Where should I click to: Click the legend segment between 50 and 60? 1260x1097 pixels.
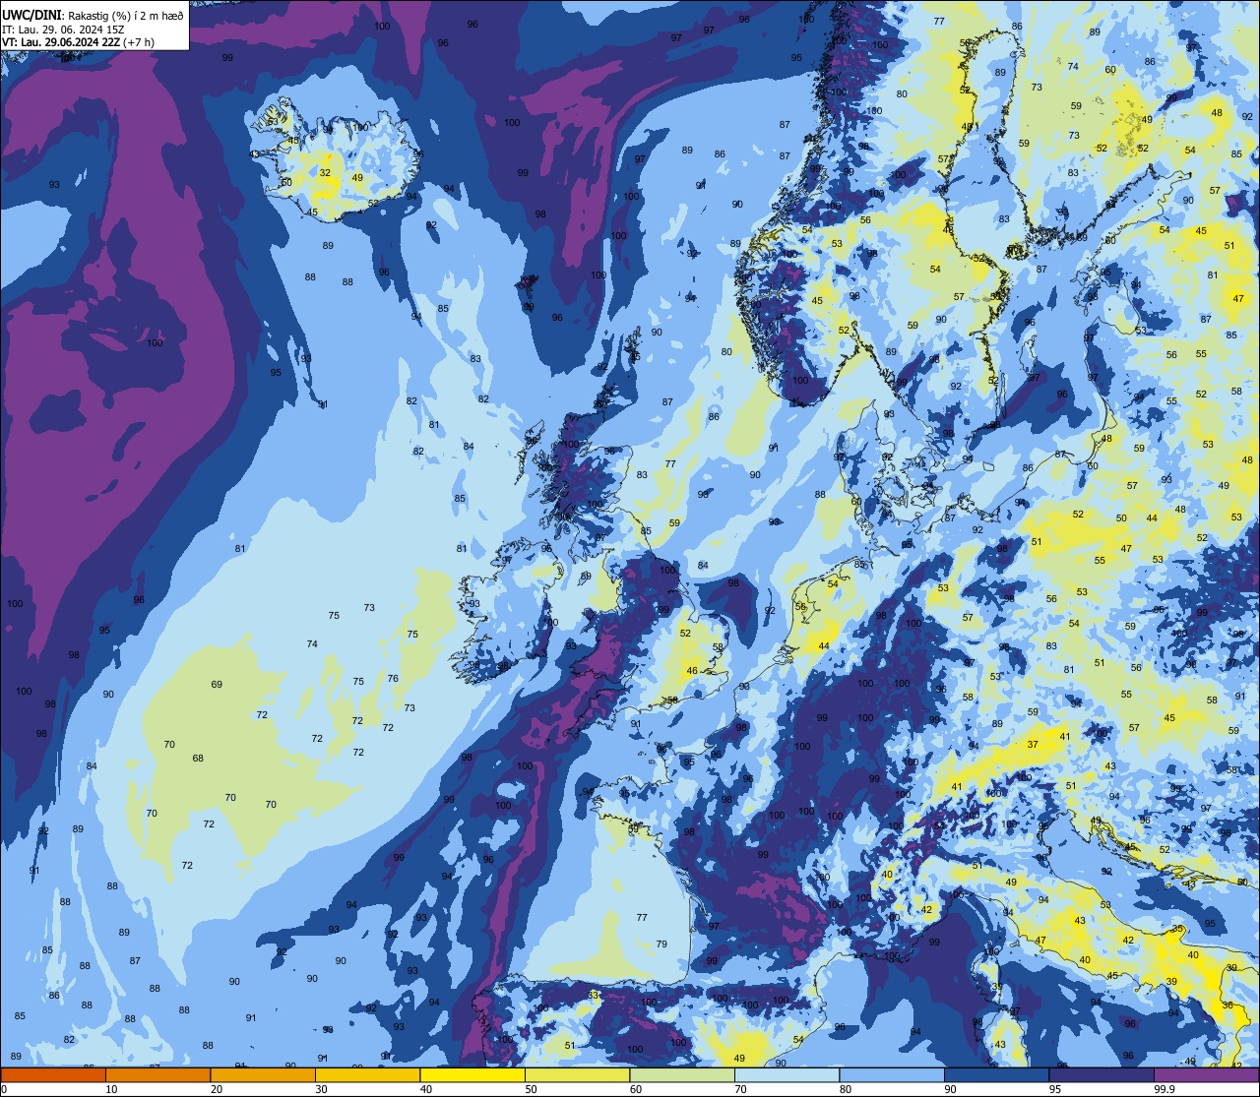[577, 1074]
